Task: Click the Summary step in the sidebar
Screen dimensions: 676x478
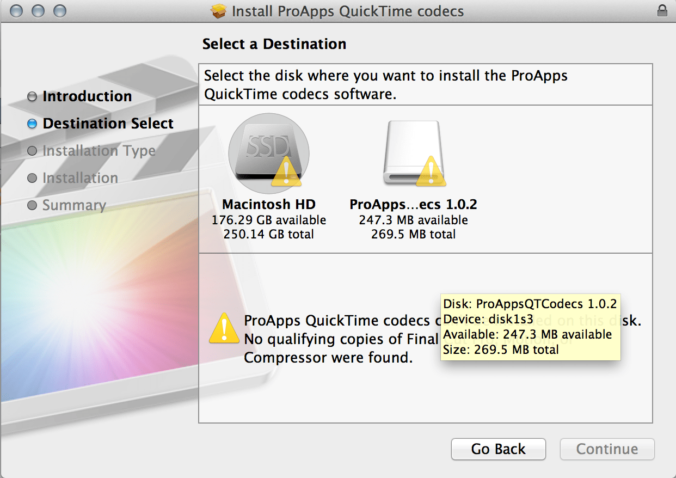Action: (x=74, y=205)
